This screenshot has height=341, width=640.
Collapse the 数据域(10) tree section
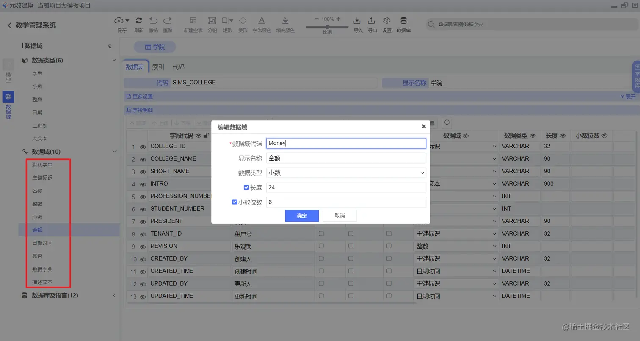(x=114, y=152)
